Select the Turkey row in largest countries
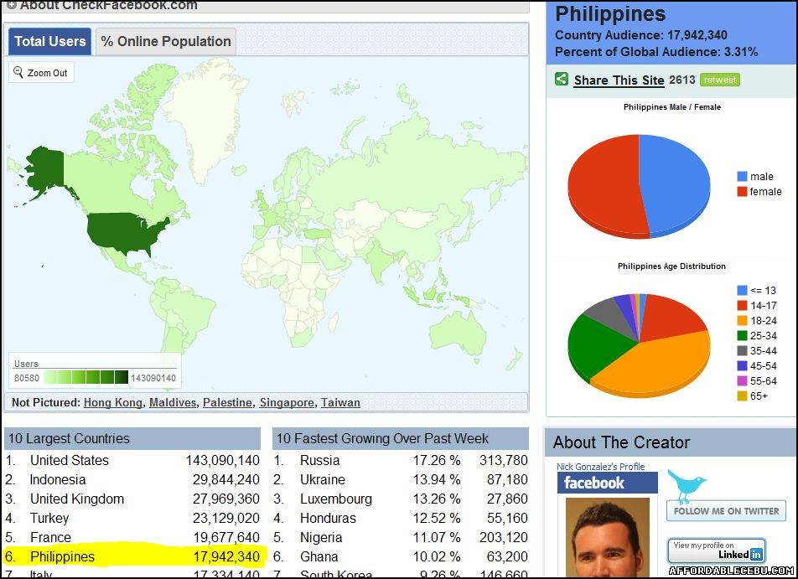Screen dimensions: 798x579 132,519
